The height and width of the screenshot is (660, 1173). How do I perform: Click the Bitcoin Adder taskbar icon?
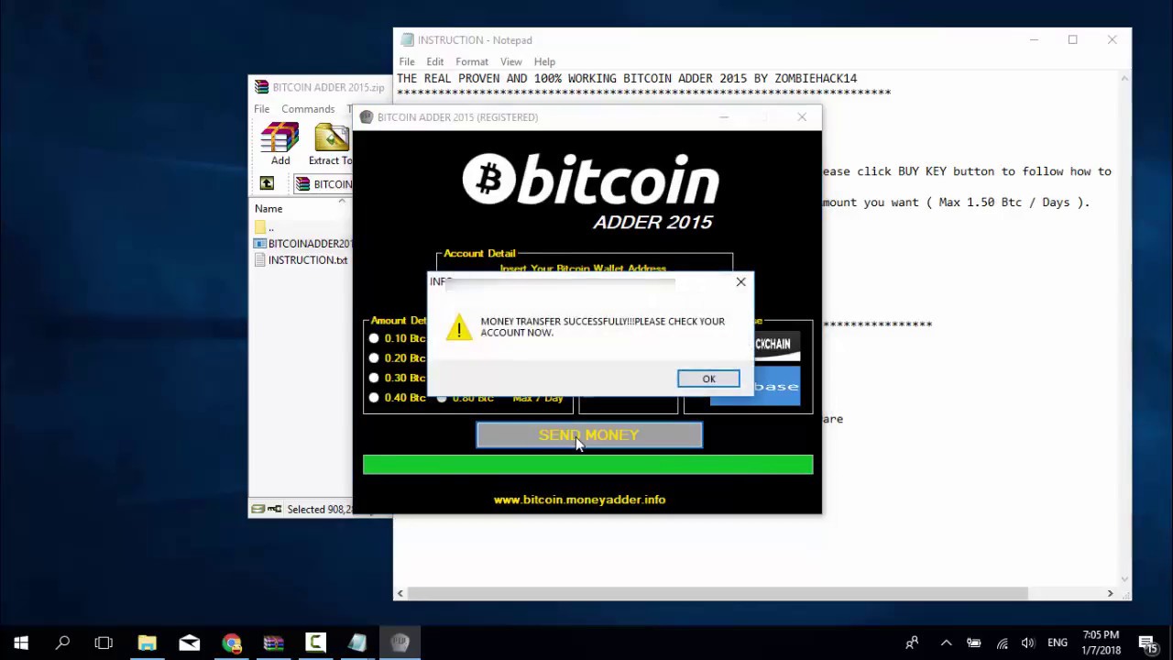pos(400,643)
